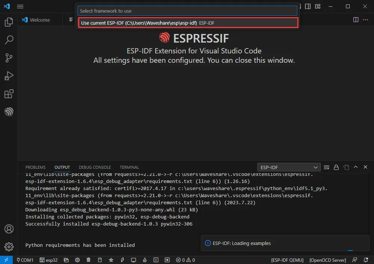Run Build, Flash and Monitor flame icon
This screenshot has width=374, height=264.
(145, 260)
